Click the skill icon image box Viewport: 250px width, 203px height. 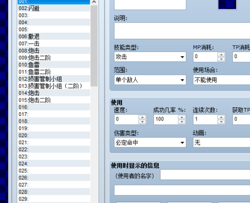(227, 4)
